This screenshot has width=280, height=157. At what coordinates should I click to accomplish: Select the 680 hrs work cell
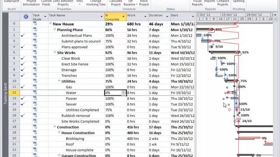(137, 24)
